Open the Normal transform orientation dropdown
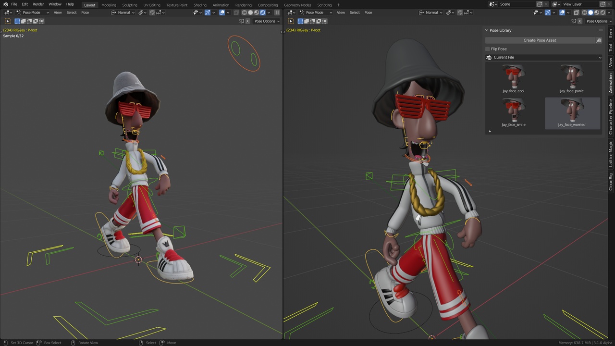Image resolution: width=615 pixels, height=346 pixels. 125,12
